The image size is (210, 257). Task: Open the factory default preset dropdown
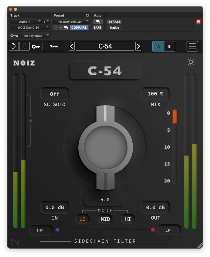click(71, 21)
